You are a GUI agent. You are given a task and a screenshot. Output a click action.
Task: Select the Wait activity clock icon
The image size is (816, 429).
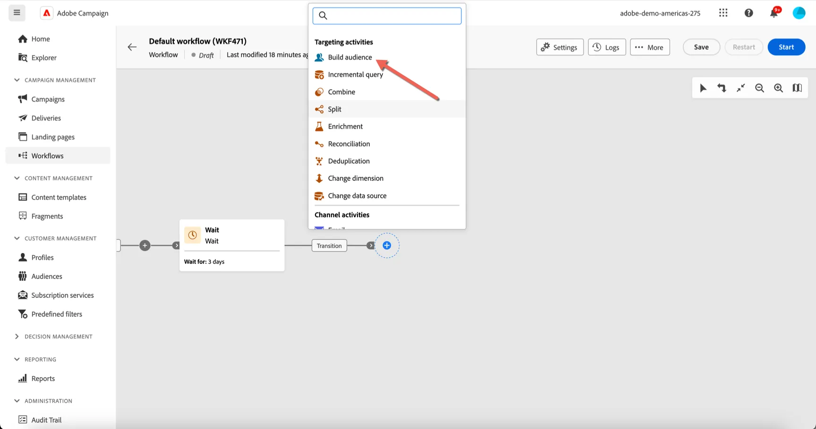click(x=193, y=235)
